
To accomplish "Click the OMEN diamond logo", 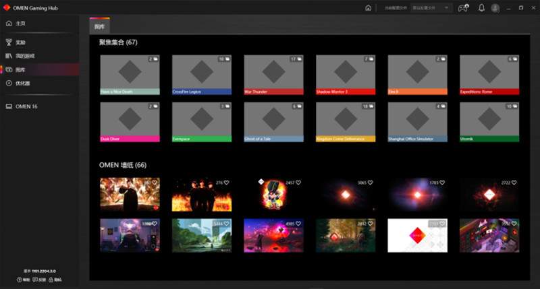I will (x=7, y=7).
